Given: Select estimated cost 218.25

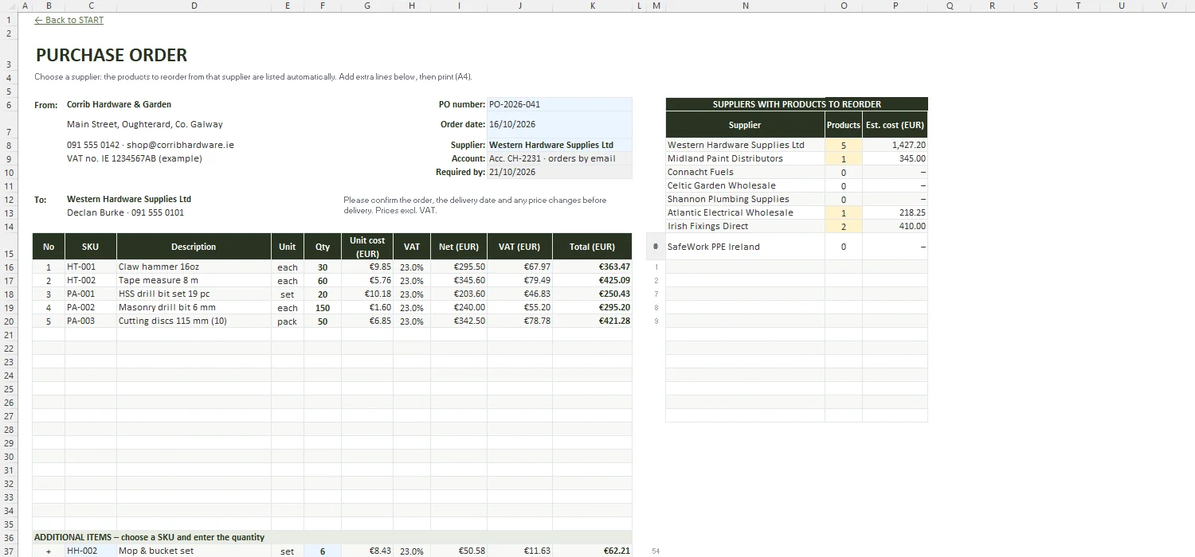Looking at the screenshot, I should tap(895, 212).
